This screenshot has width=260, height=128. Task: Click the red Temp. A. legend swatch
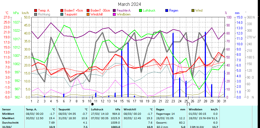pyautogui.click(x=36, y=10)
